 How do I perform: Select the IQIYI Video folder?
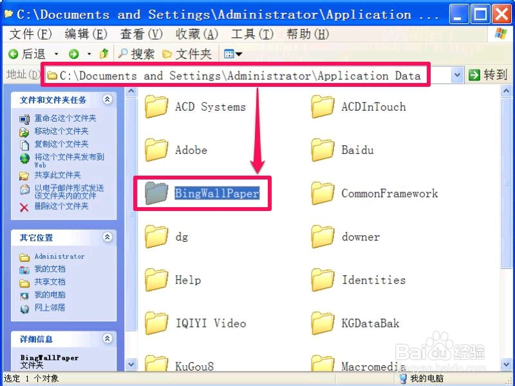pos(196,323)
